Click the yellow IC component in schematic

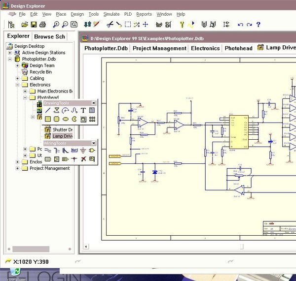click(x=239, y=132)
